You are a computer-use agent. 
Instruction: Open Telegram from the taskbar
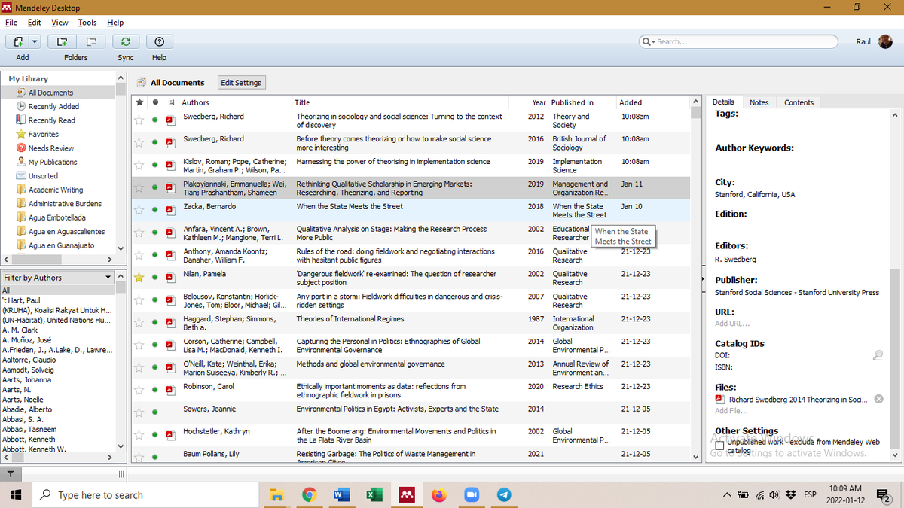[x=504, y=494]
